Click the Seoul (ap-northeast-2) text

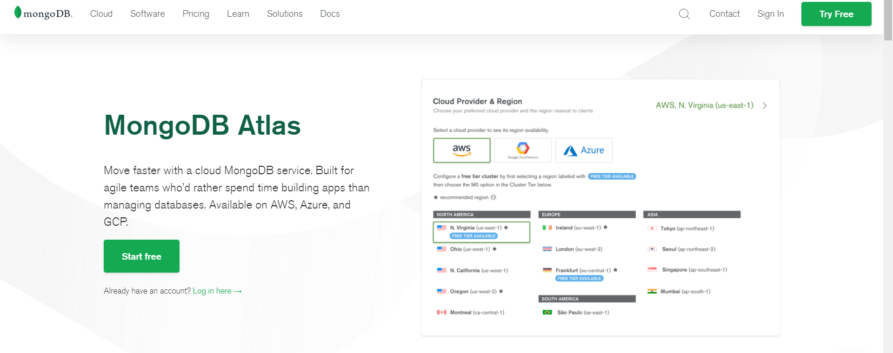pos(689,249)
